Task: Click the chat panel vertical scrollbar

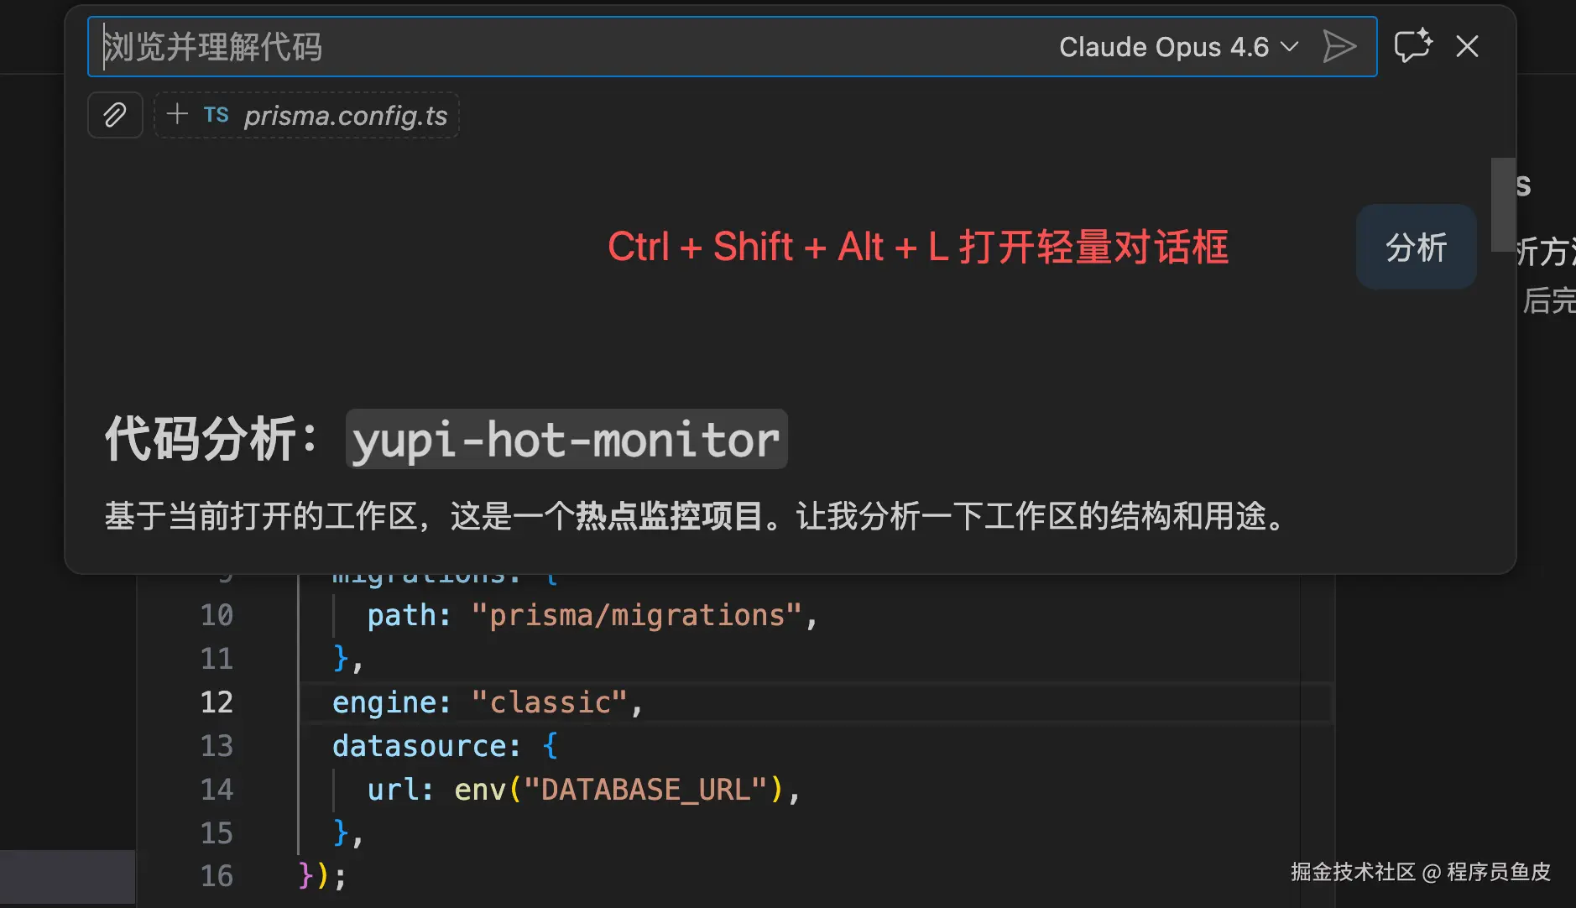Action: click(1502, 204)
